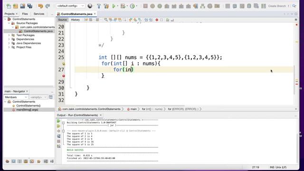Viewport: 304px width, 171px height.
Task: Click the New Project toolbar icon
Action: pos(16,6)
